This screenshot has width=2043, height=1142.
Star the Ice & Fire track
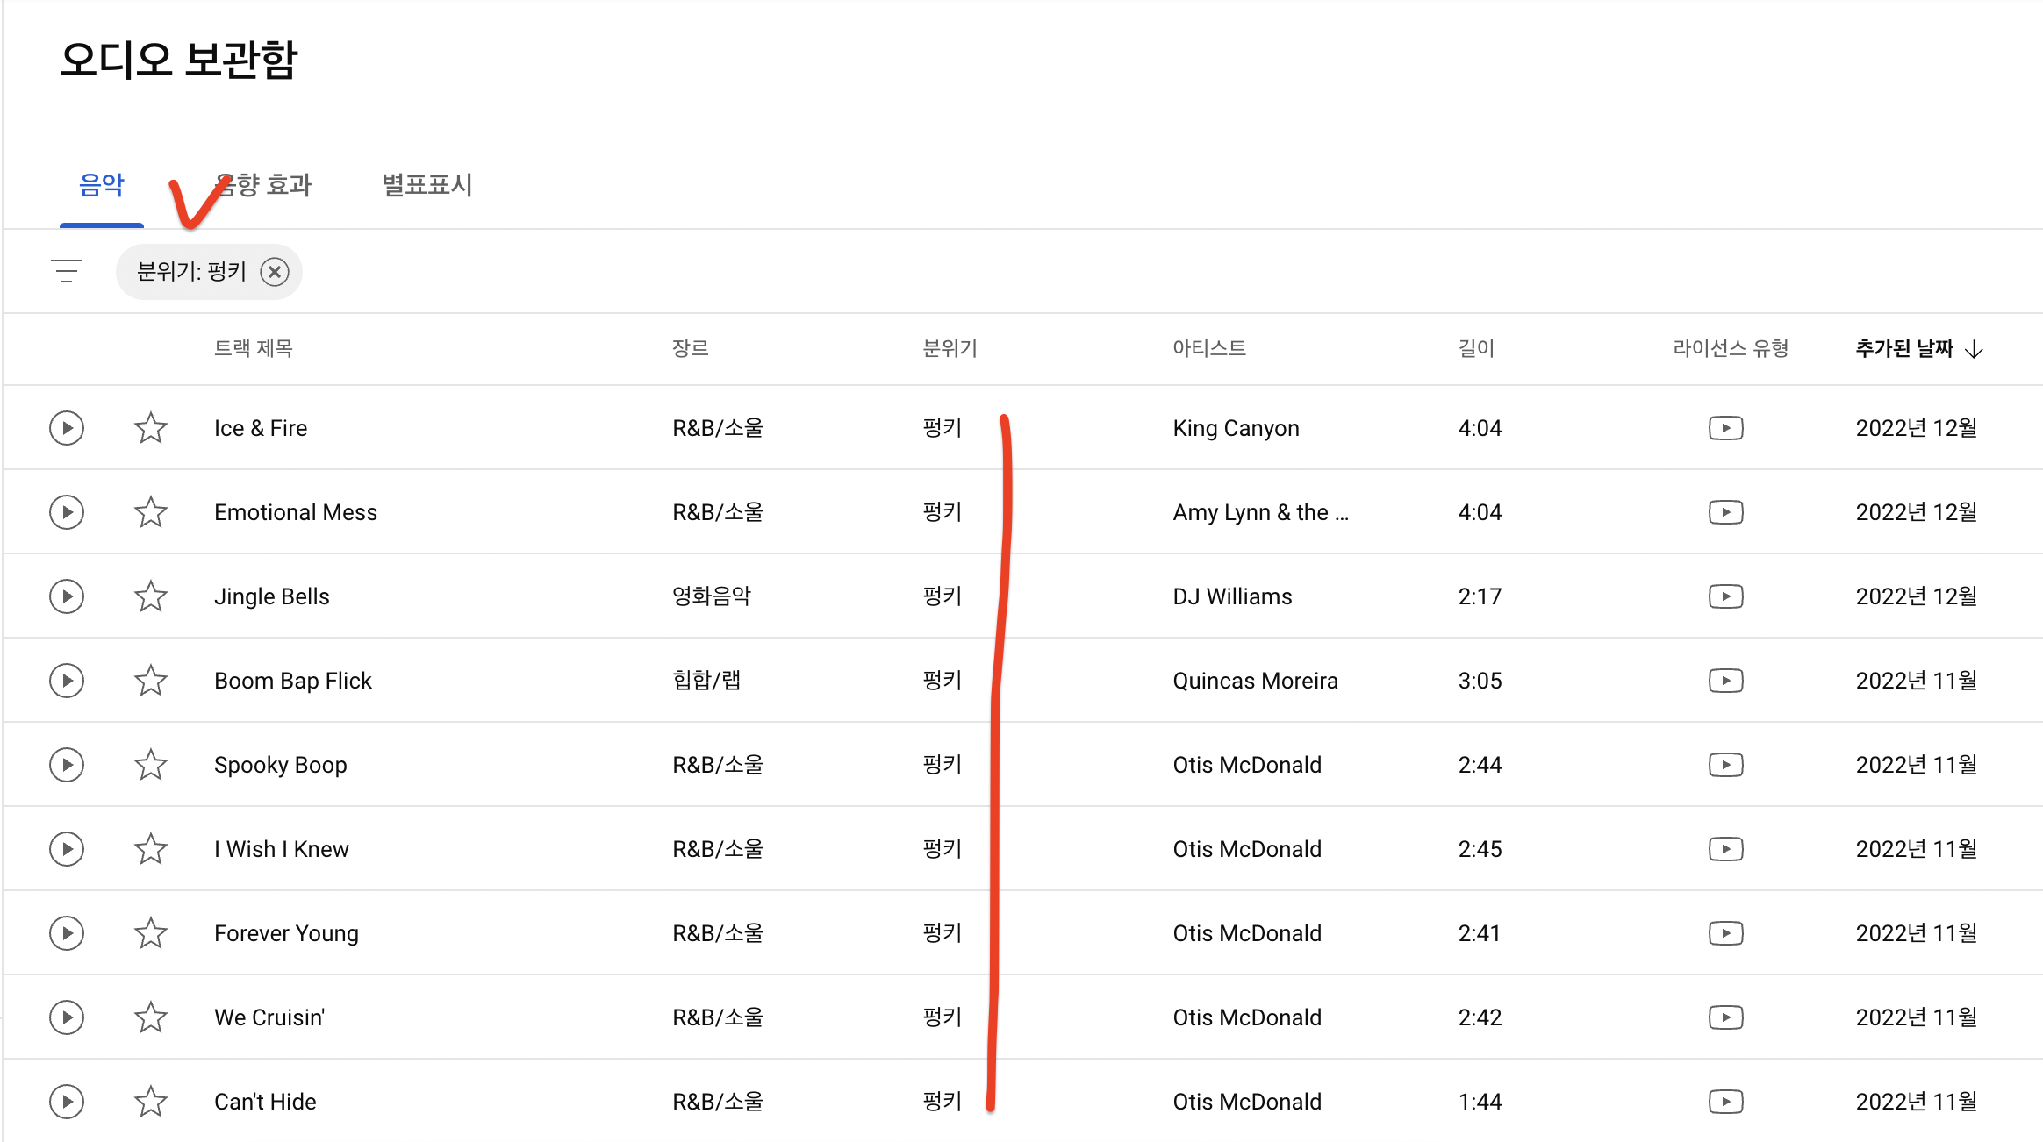tap(151, 428)
